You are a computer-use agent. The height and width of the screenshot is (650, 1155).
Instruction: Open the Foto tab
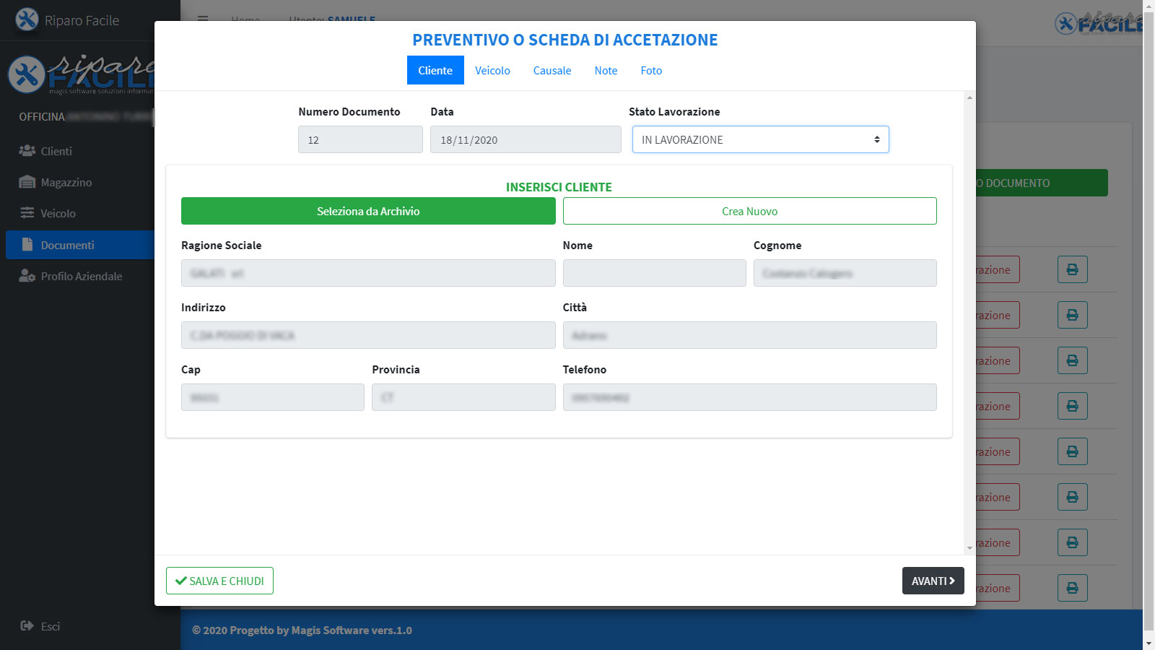click(651, 70)
